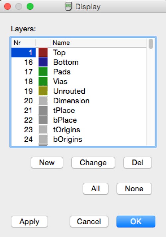Toggle visibility number 18 for Vias layer
Screen dimensions: 166x237
pos(29,81)
